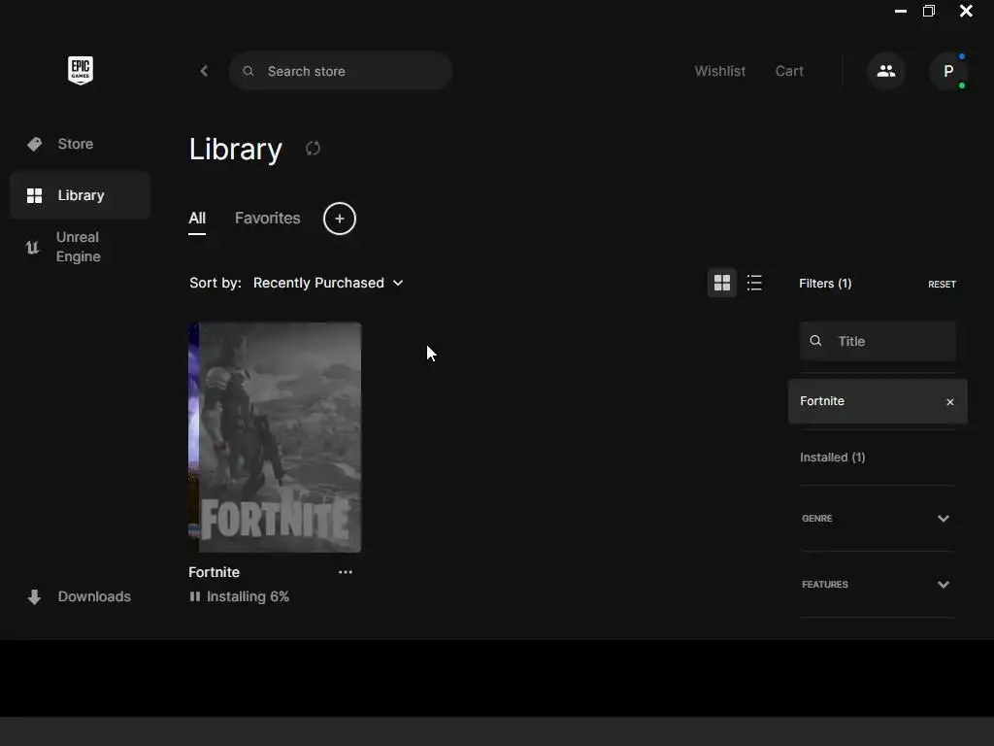Minimize the Epic Games Launcher window

[x=900, y=11]
